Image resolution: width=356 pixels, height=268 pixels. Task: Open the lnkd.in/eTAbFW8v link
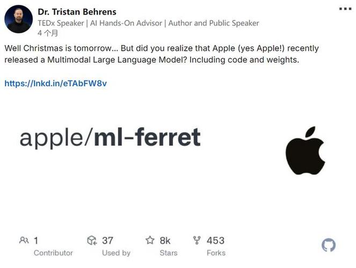tap(55, 83)
